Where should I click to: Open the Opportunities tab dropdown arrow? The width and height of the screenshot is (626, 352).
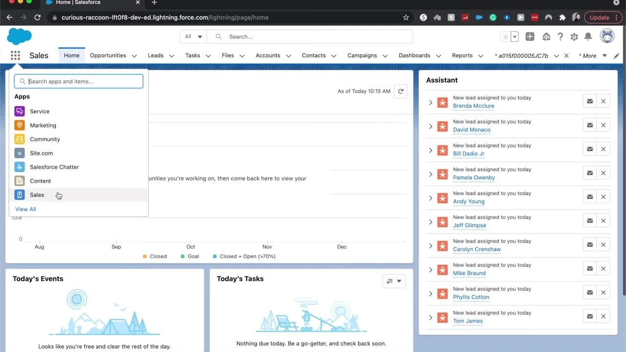tap(134, 56)
